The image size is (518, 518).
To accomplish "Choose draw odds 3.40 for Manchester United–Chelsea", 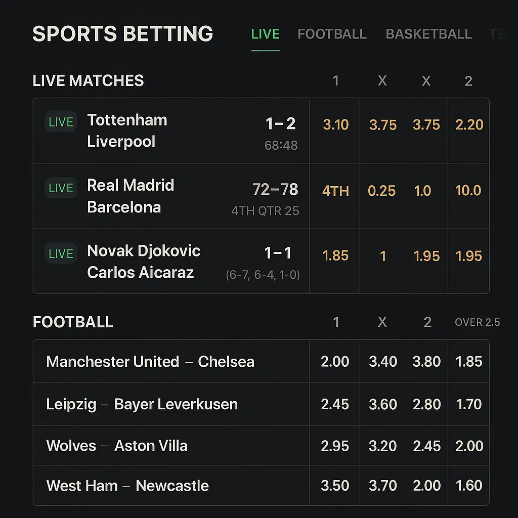I will click(x=383, y=362).
